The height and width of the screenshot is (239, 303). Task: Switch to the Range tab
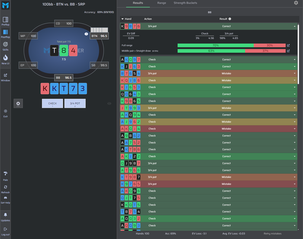(161, 3)
